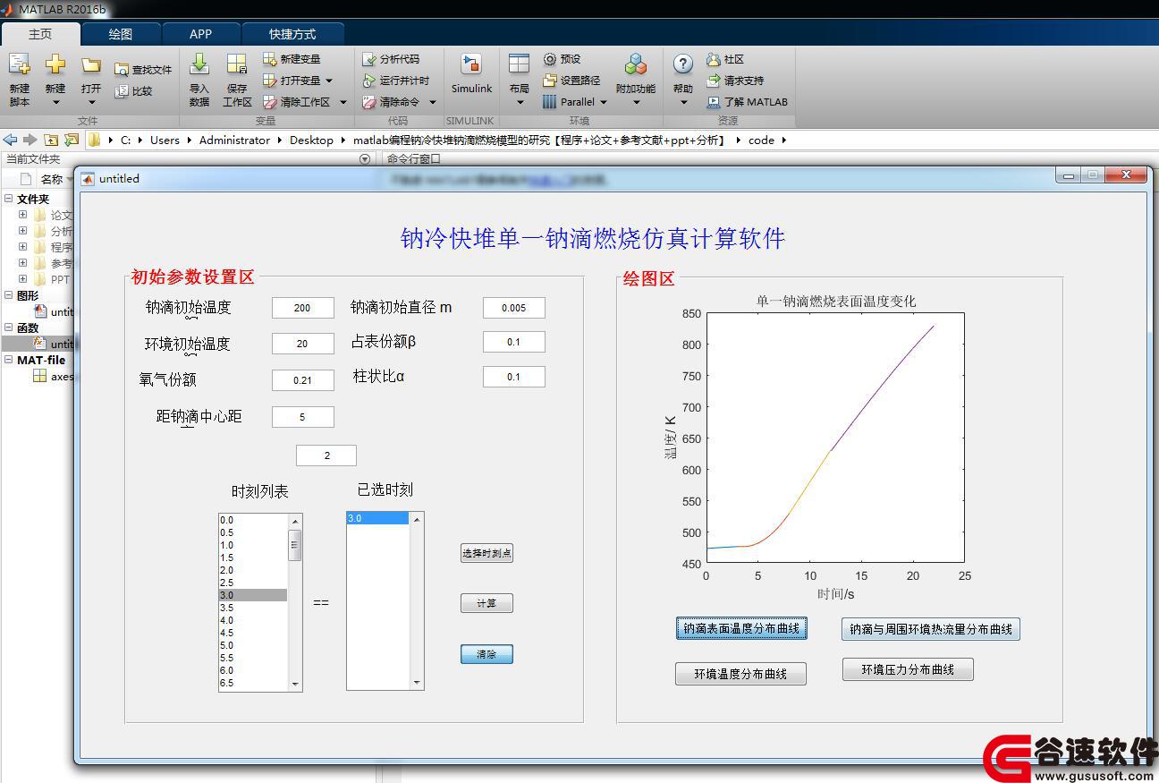
Task: Switch to the 快捷方式 (Shortcuts) tab
Action: click(292, 34)
